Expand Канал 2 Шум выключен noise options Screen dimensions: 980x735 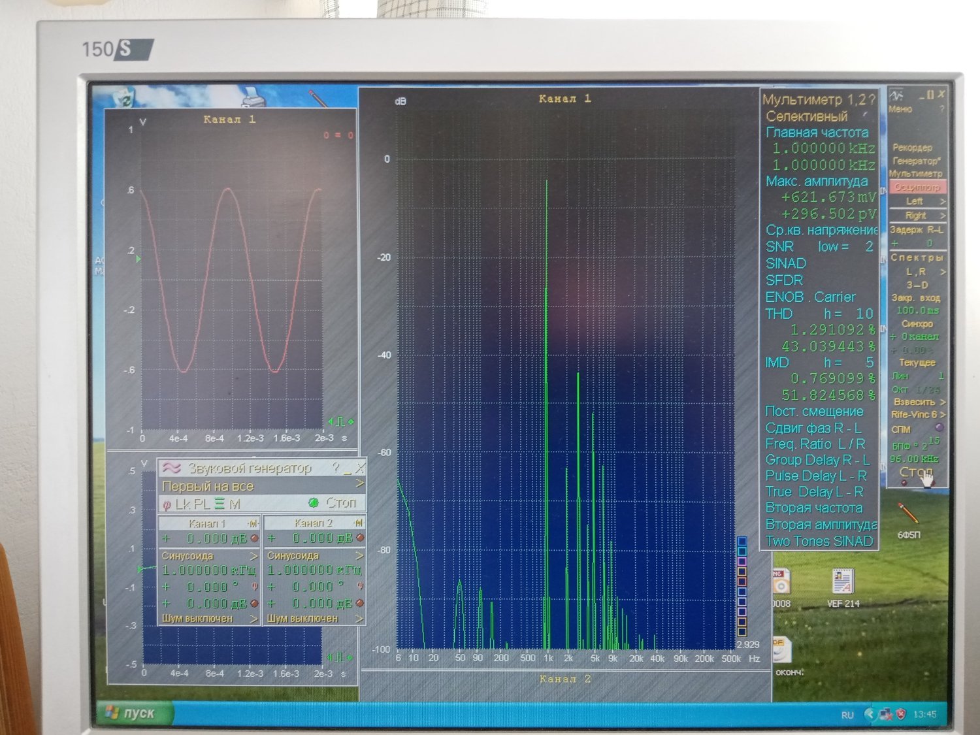pos(359,618)
